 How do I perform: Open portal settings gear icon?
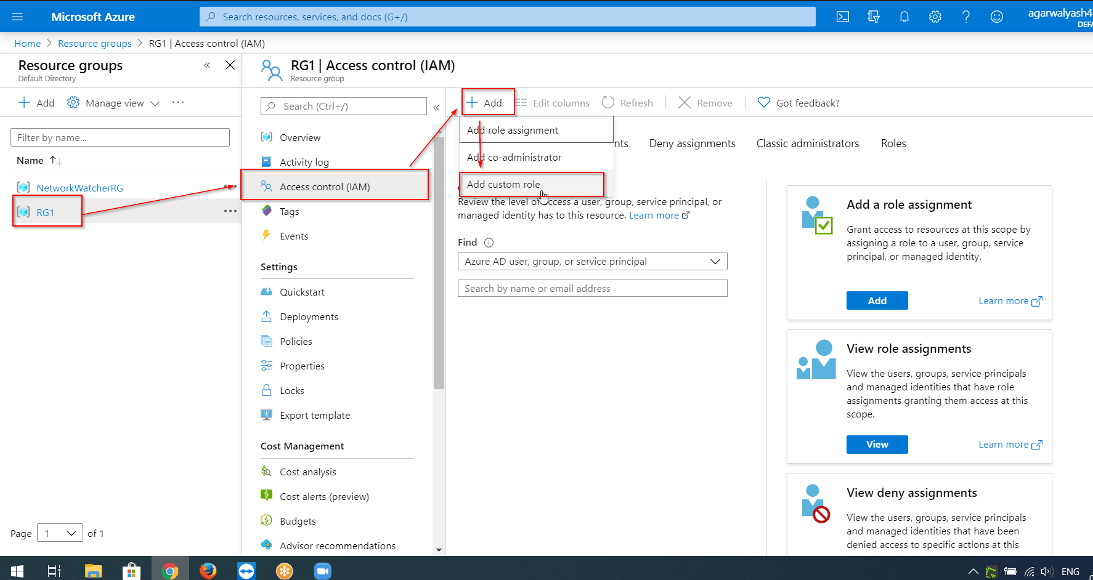coord(935,17)
